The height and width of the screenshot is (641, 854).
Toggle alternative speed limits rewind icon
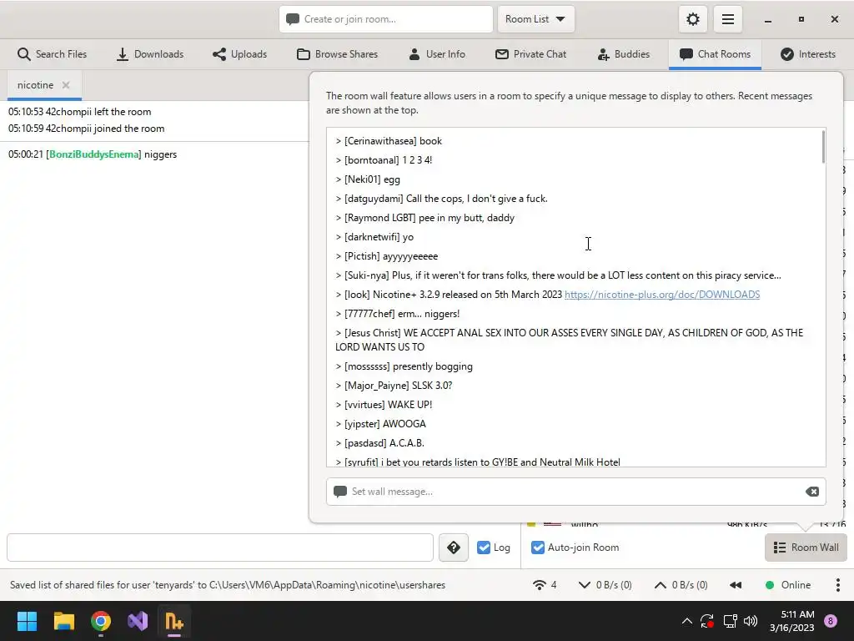[736, 585]
